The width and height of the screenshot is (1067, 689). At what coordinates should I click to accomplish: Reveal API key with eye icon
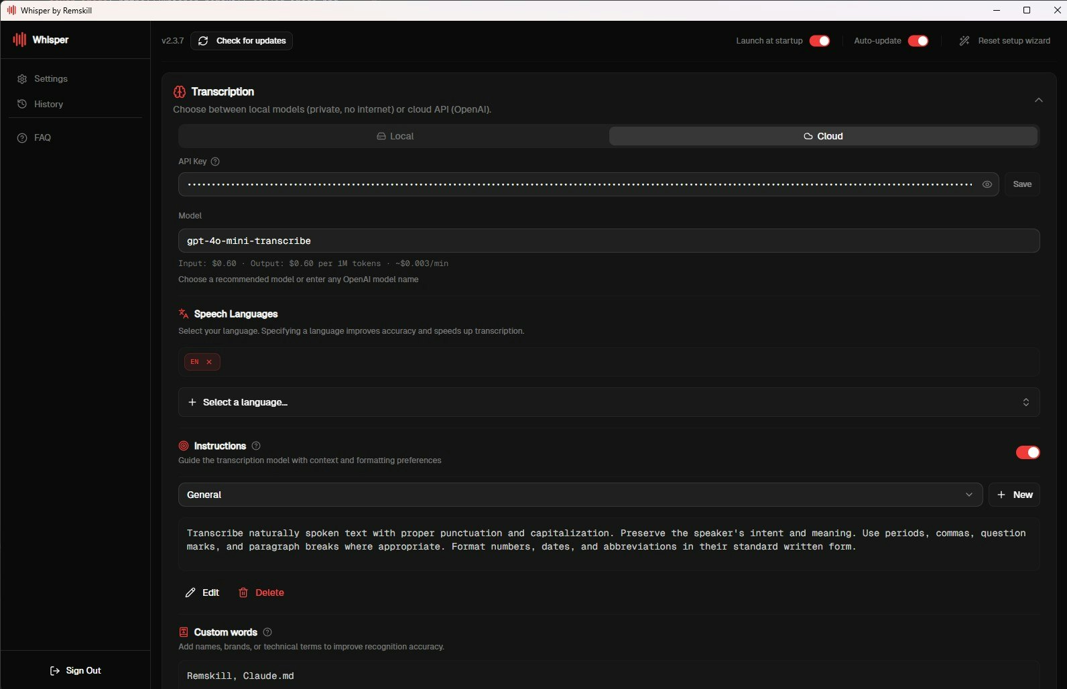(987, 184)
